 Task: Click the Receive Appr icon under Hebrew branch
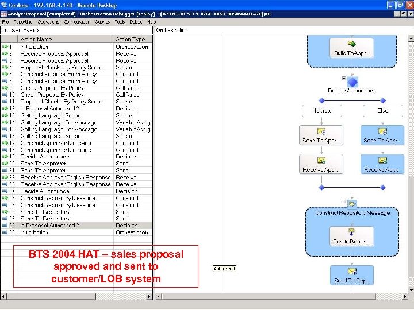321,160
